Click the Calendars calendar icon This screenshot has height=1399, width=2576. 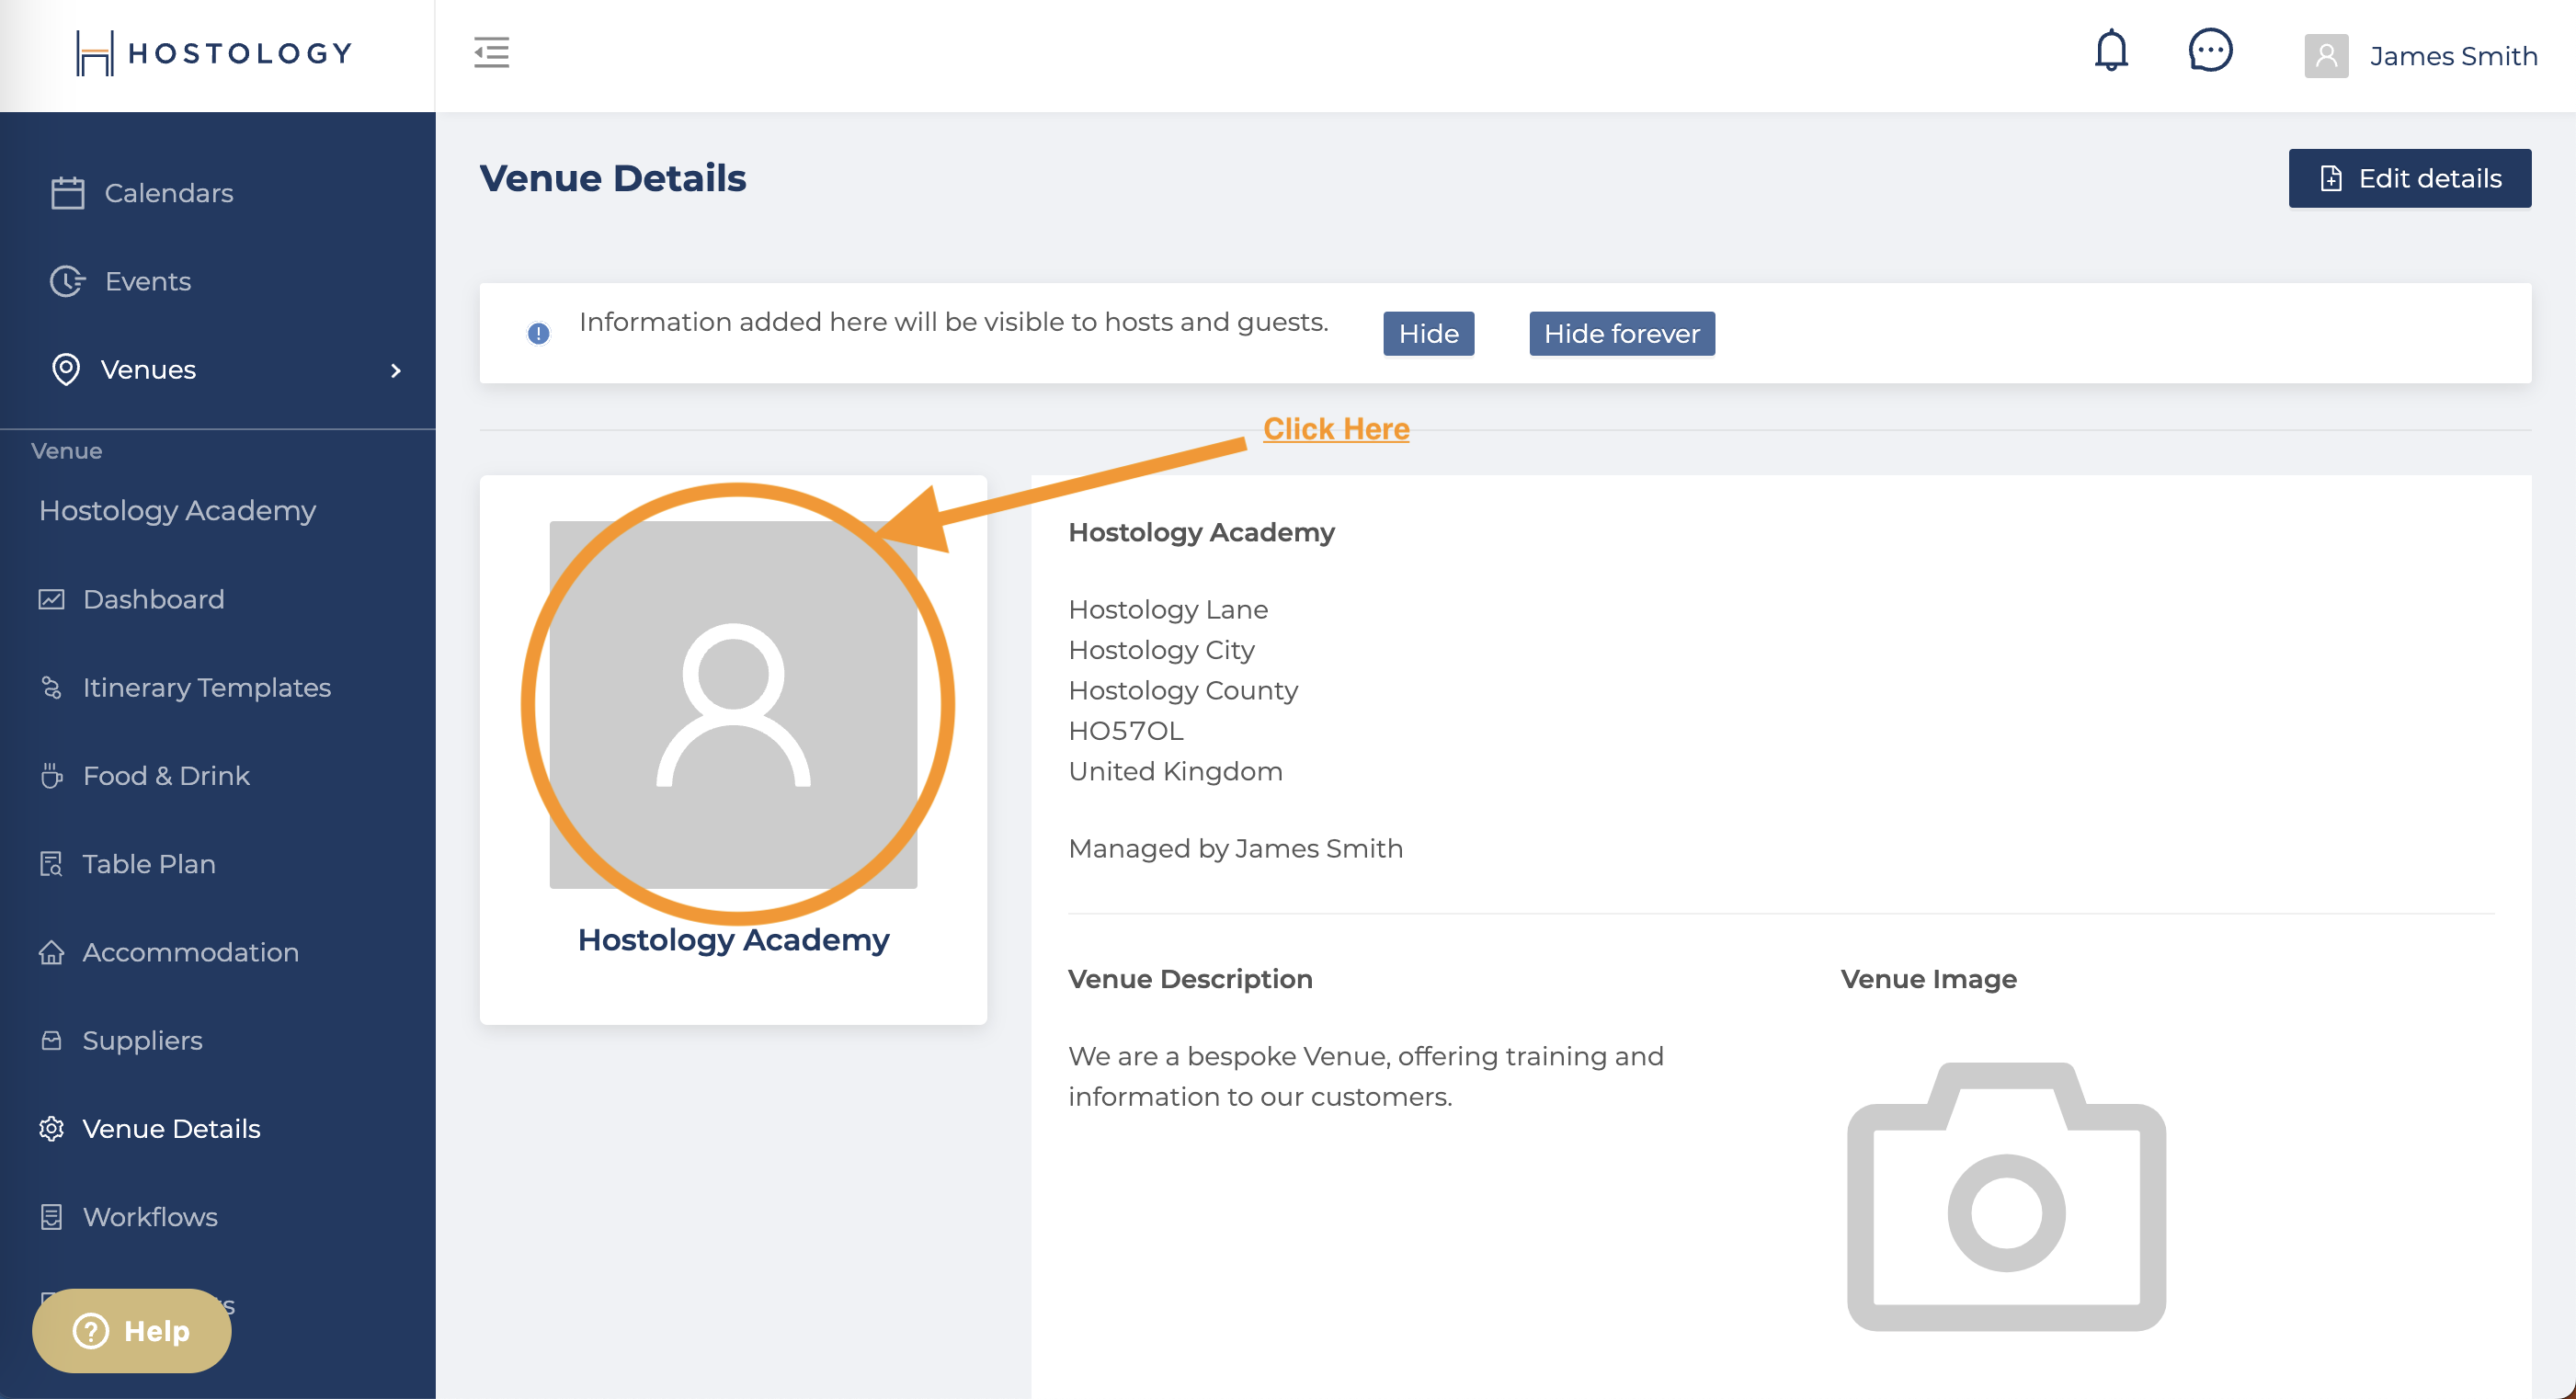point(67,193)
